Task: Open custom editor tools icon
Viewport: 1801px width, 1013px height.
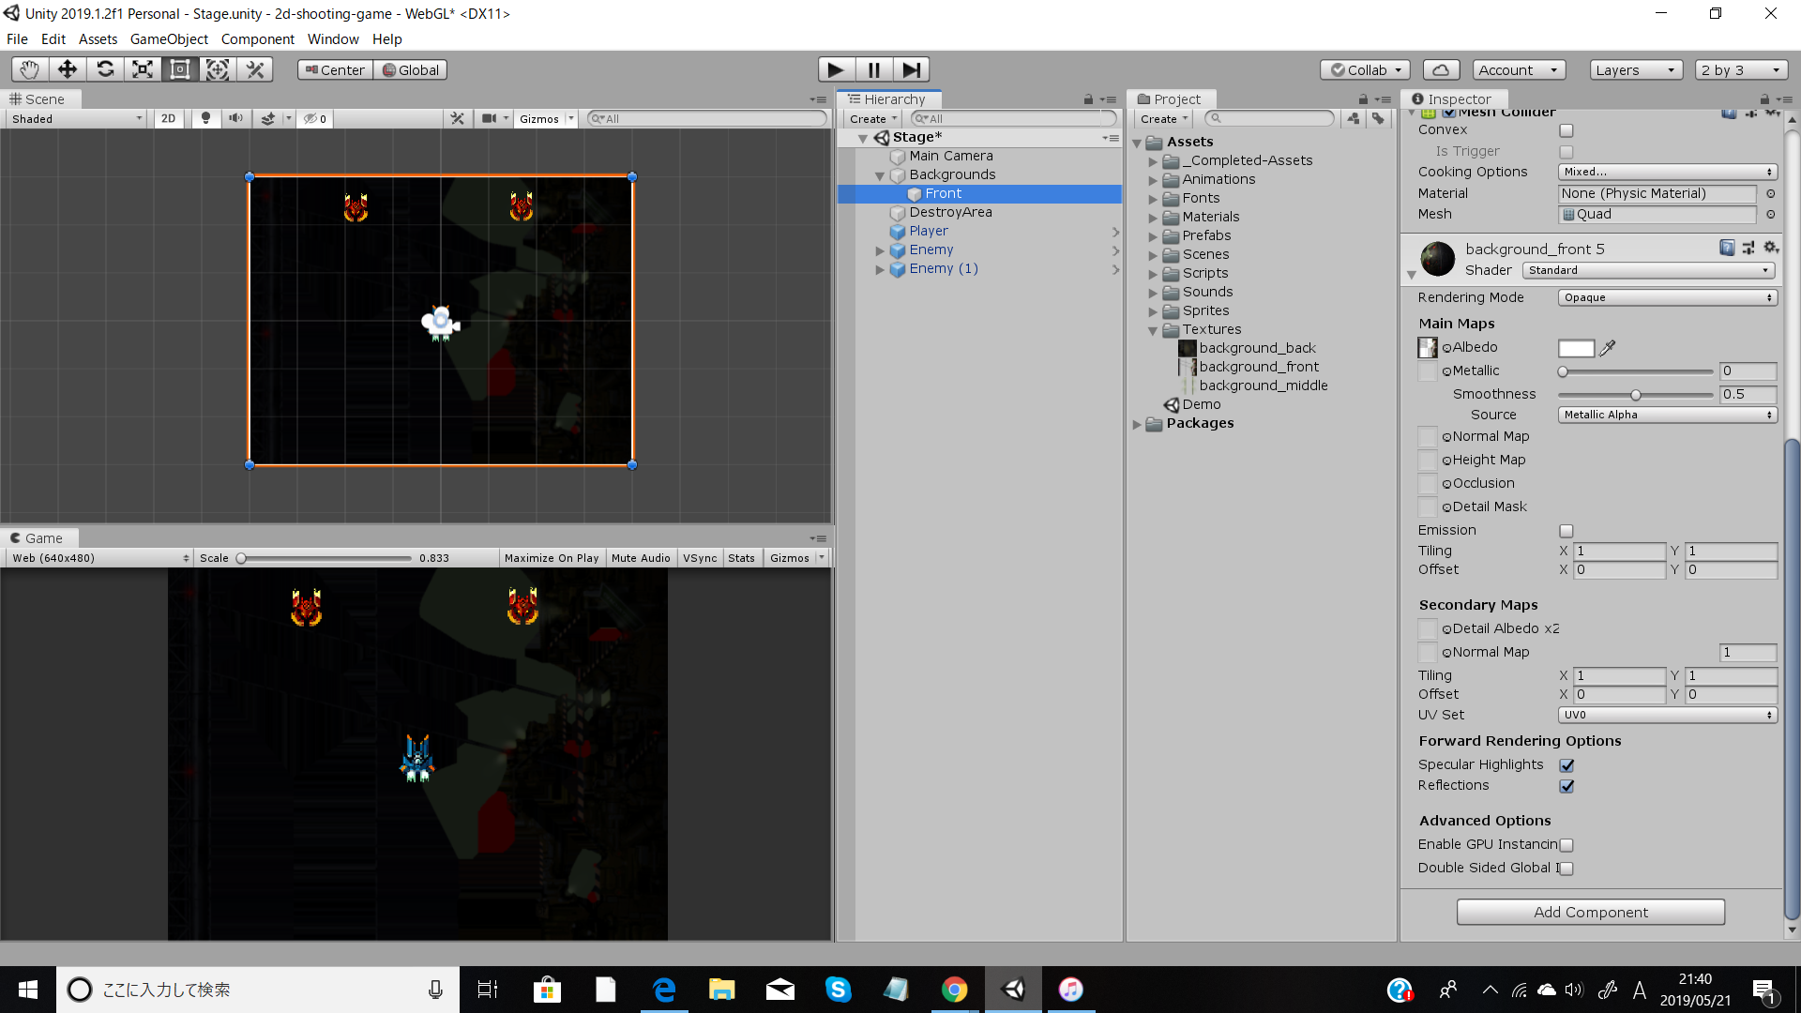Action: click(255, 69)
